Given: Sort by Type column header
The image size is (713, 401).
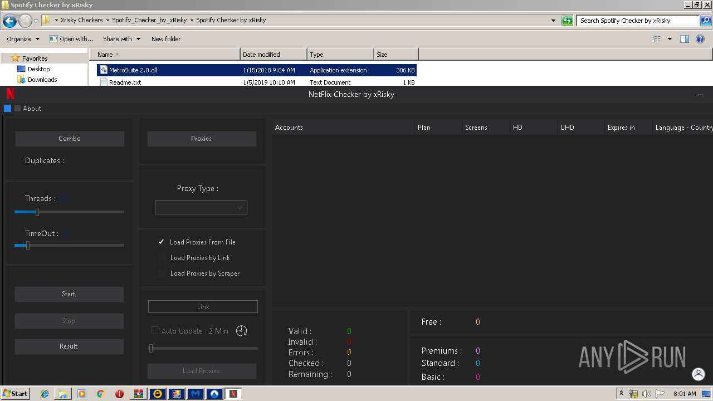Looking at the screenshot, I should tap(340, 55).
